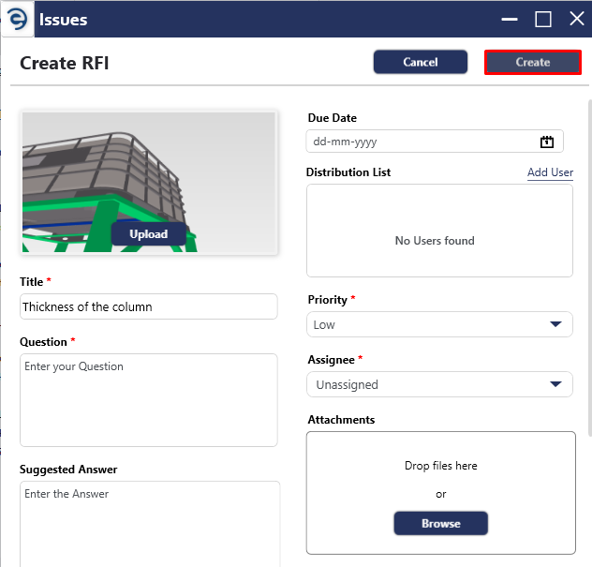The height and width of the screenshot is (567, 592).
Task: Expand the Priority dropdown arrow
Action: [555, 324]
